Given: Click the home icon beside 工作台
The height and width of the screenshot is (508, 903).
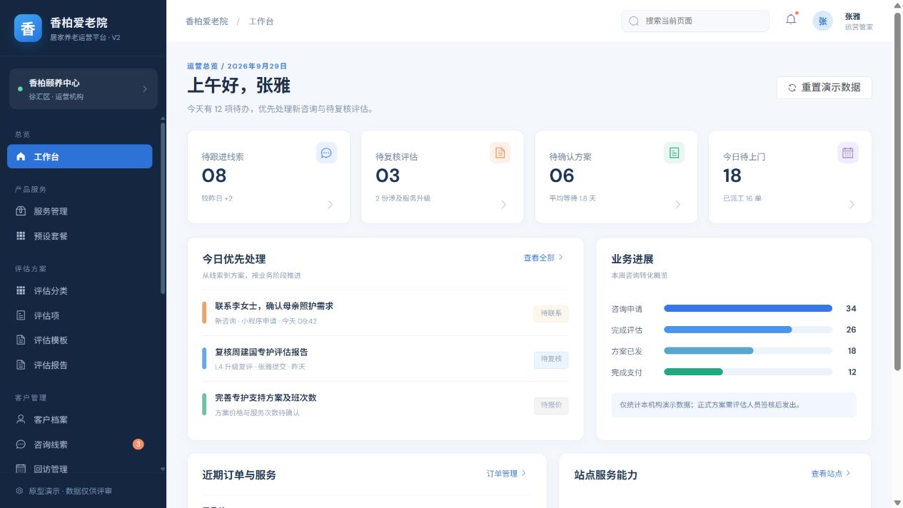Looking at the screenshot, I should (x=21, y=157).
